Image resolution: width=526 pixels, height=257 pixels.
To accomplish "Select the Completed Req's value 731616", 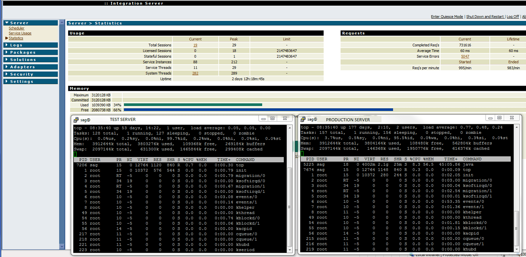I will 465,45.
